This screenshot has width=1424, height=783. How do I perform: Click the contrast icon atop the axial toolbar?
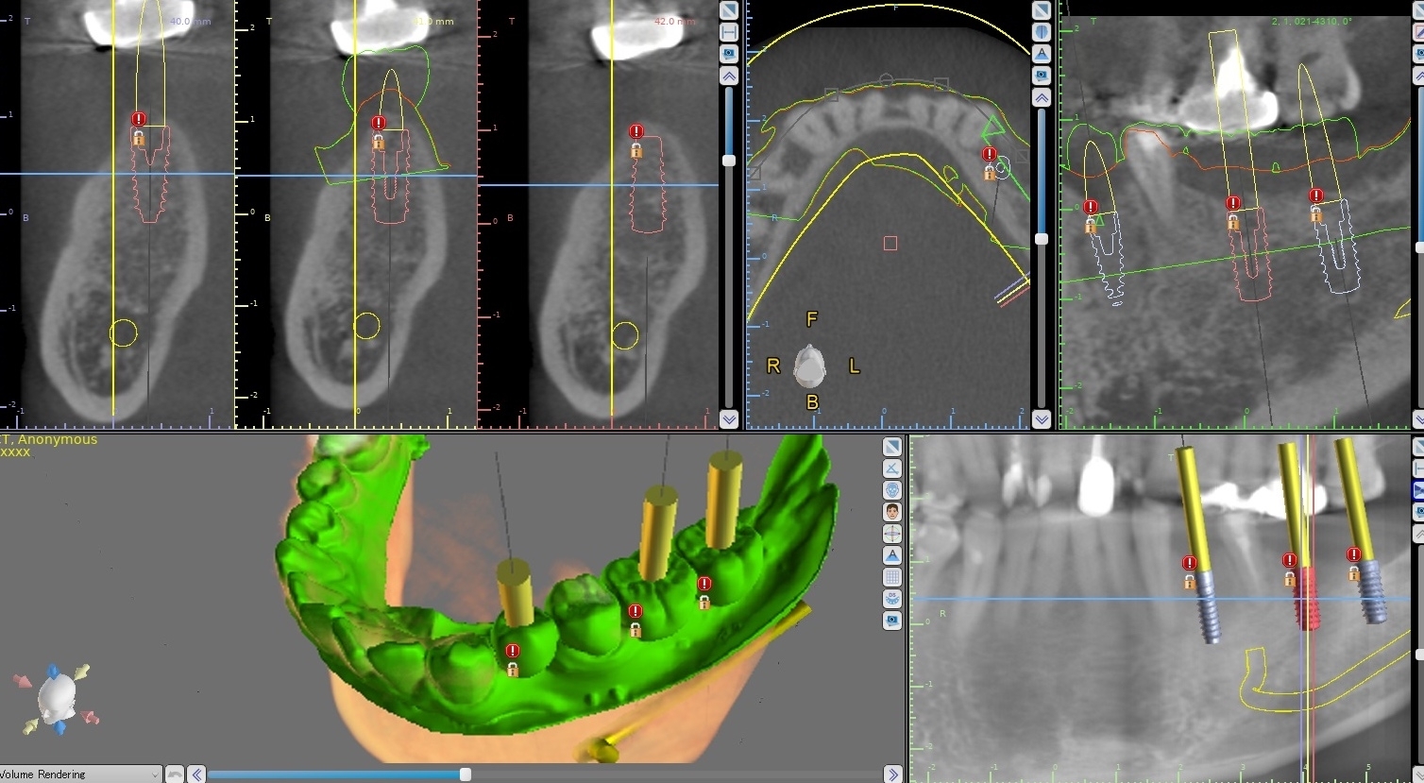pos(1042,10)
